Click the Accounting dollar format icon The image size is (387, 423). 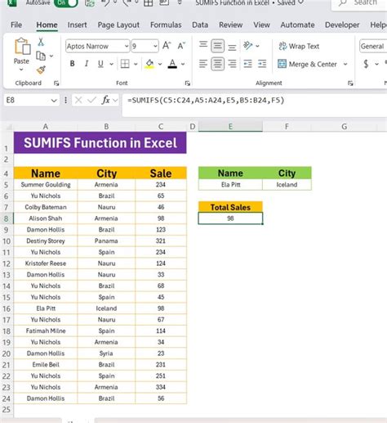click(x=366, y=64)
